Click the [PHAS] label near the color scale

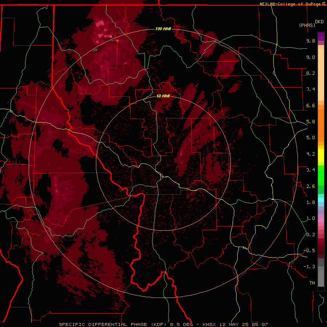click(x=307, y=25)
